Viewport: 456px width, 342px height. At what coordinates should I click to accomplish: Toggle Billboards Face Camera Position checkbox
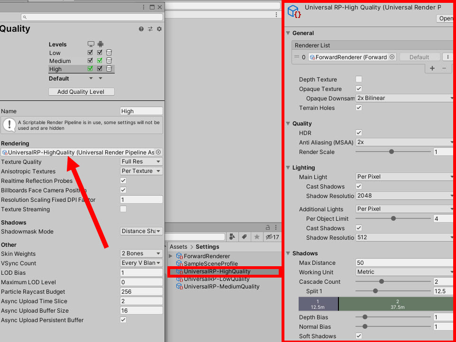pyautogui.click(x=123, y=190)
